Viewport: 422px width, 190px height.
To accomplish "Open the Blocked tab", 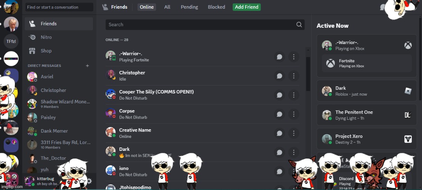I will 216,7.
